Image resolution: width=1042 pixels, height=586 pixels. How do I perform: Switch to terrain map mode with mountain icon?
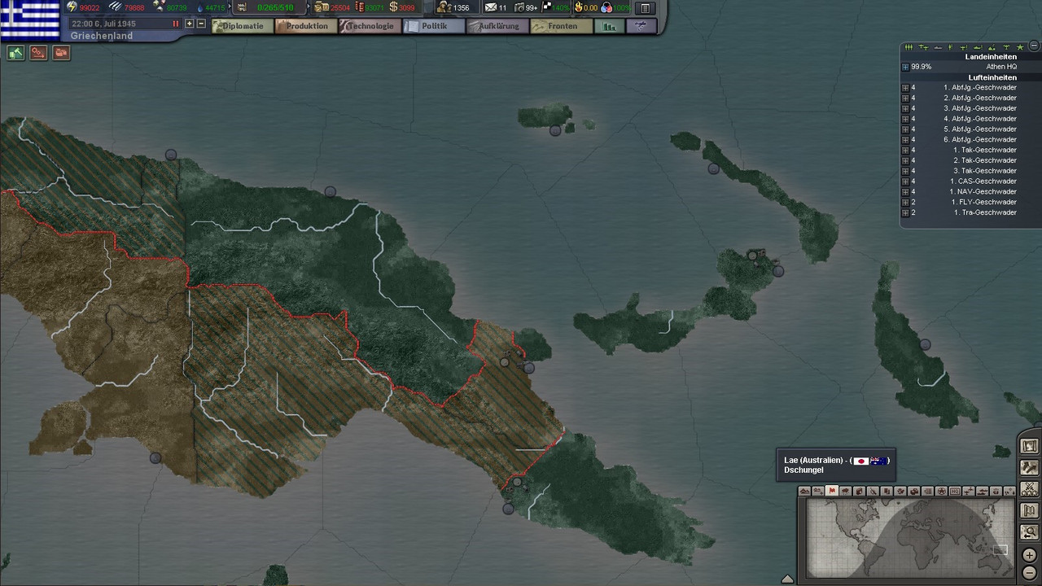pos(804,491)
